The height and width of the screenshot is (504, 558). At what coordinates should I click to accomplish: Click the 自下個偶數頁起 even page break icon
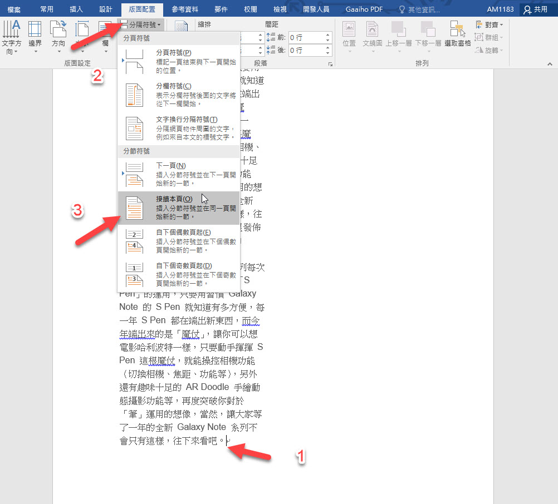coord(135,241)
